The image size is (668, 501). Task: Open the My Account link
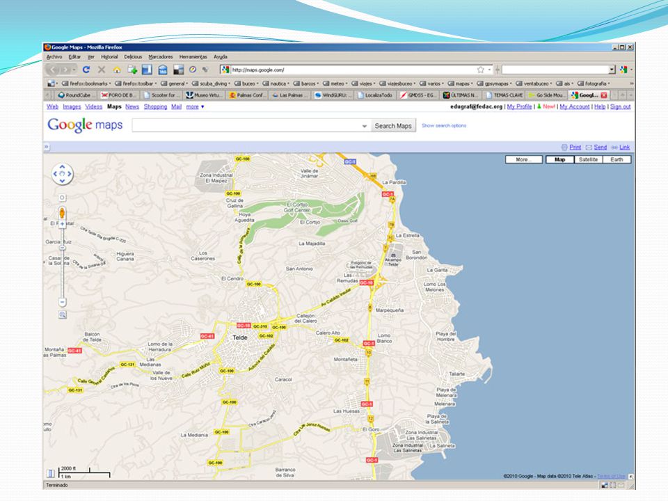pyautogui.click(x=574, y=106)
